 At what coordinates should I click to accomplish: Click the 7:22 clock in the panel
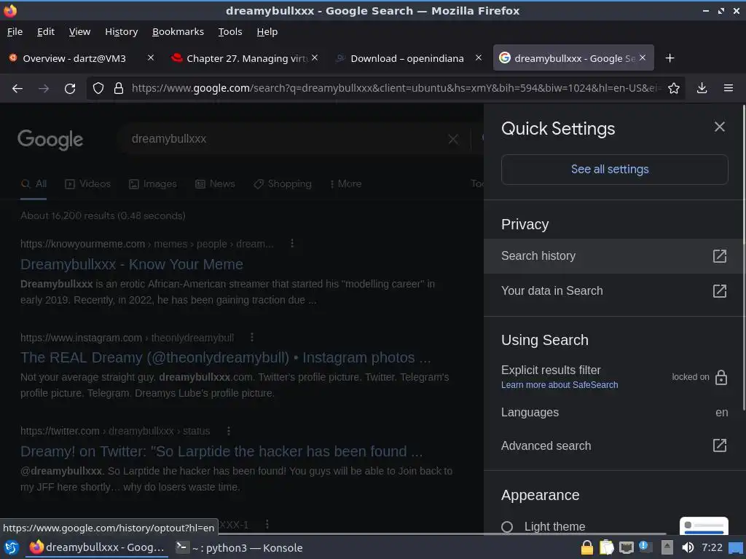[712, 547]
